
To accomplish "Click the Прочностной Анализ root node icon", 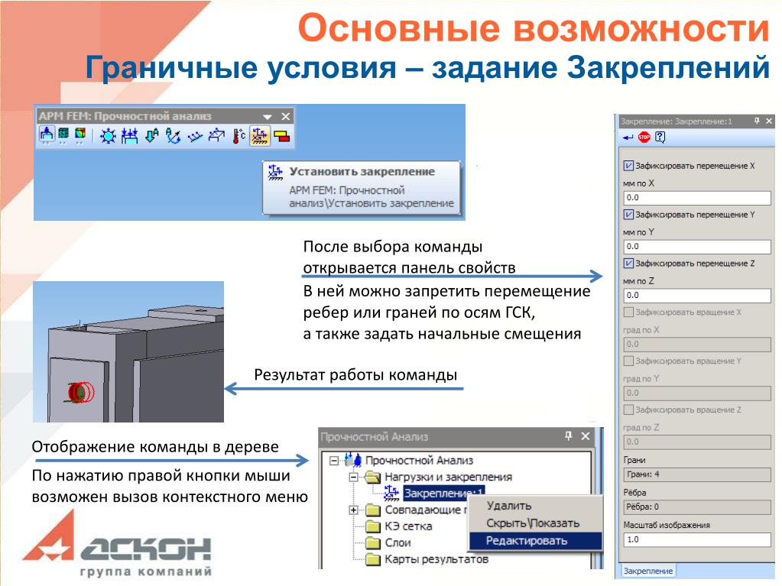I will [353, 460].
